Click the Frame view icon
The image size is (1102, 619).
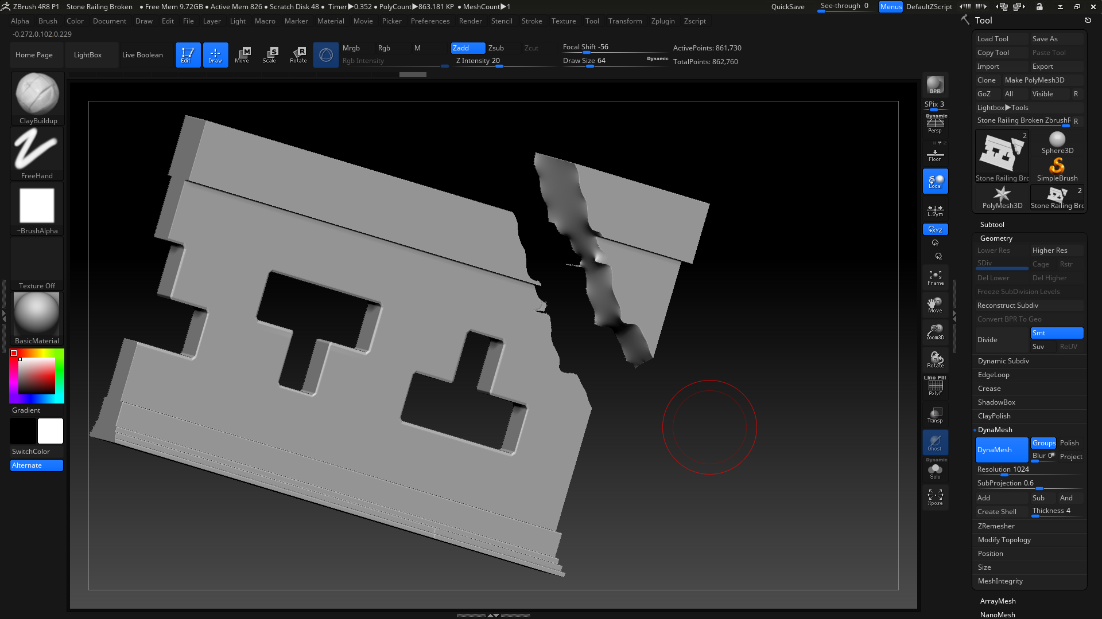click(935, 278)
